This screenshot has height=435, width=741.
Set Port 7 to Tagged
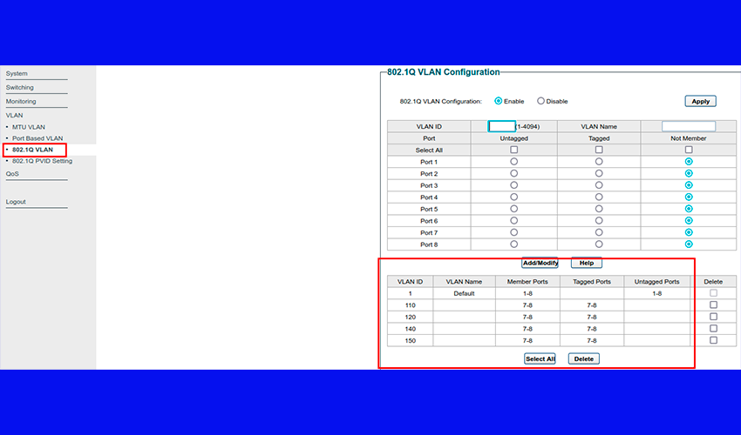click(599, 232)
